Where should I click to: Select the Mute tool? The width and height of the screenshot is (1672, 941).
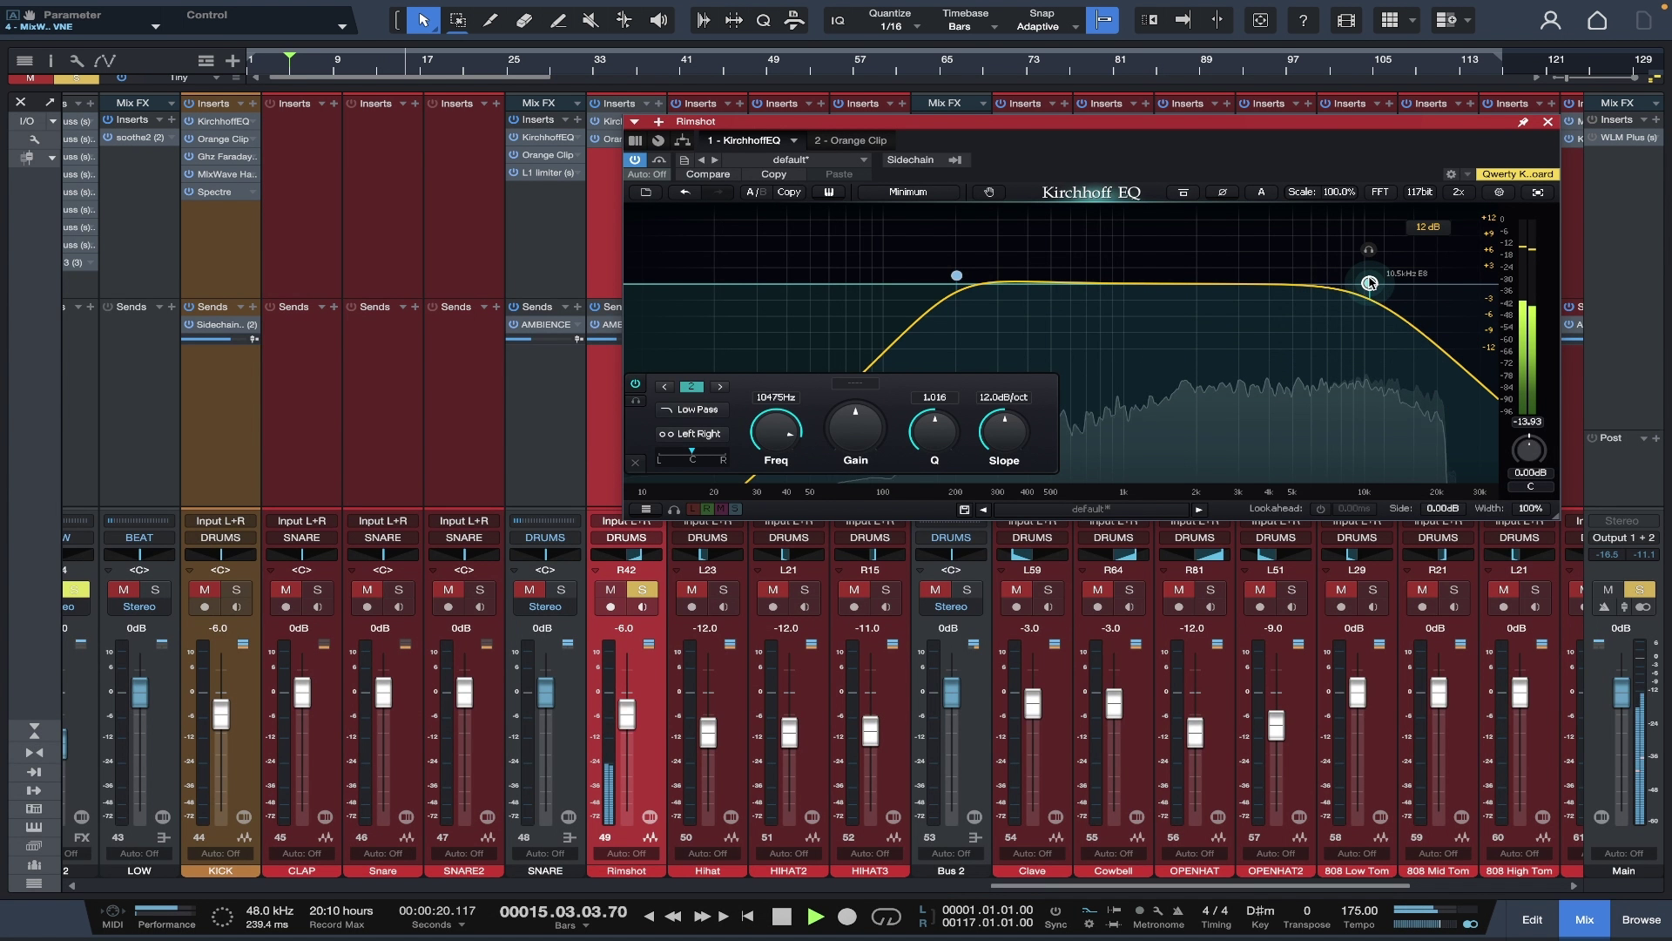point(590,20)
